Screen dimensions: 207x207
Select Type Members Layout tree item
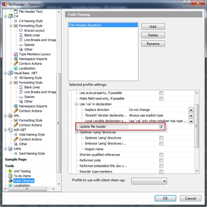point(35,54)
